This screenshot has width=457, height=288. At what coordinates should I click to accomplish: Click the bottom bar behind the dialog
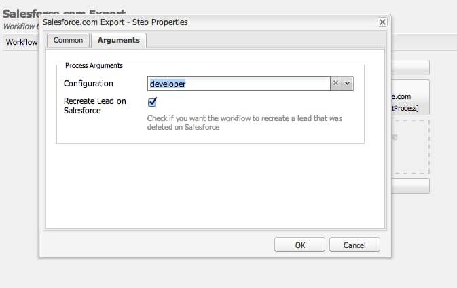click(412, 185)
